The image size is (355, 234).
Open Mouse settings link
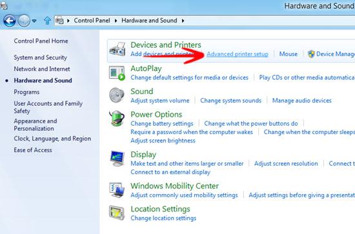(289, 54)
